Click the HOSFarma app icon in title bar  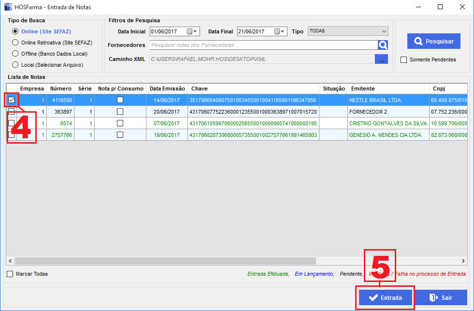[x=8, y=7]
